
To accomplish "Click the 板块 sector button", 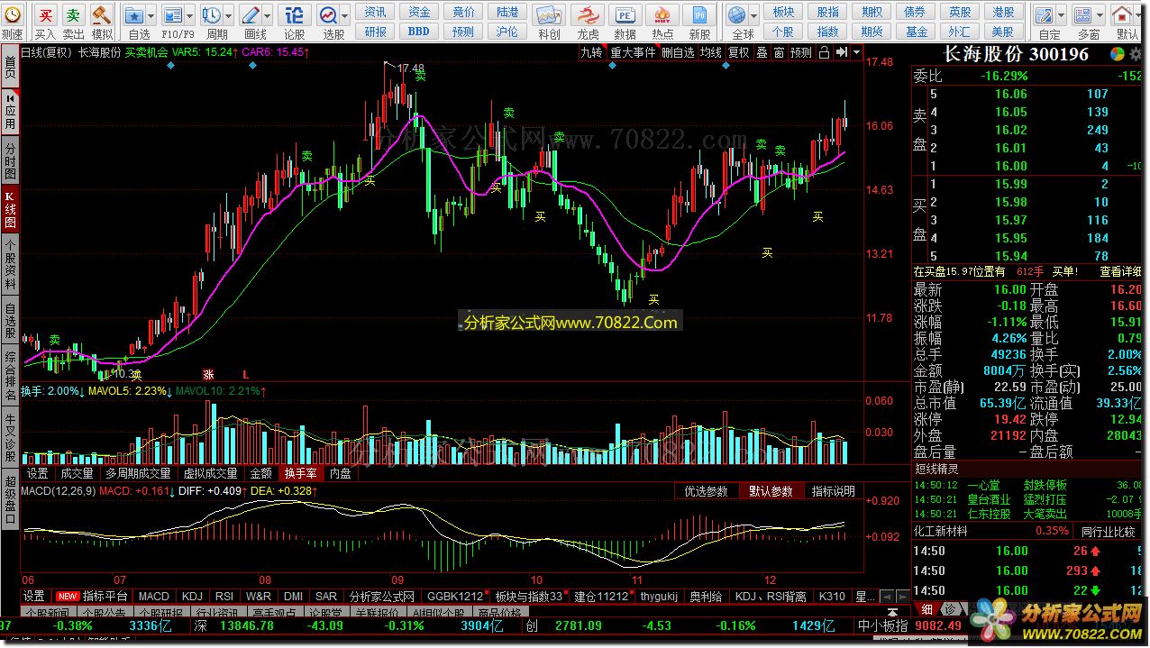I will click(x=783, y=12).
